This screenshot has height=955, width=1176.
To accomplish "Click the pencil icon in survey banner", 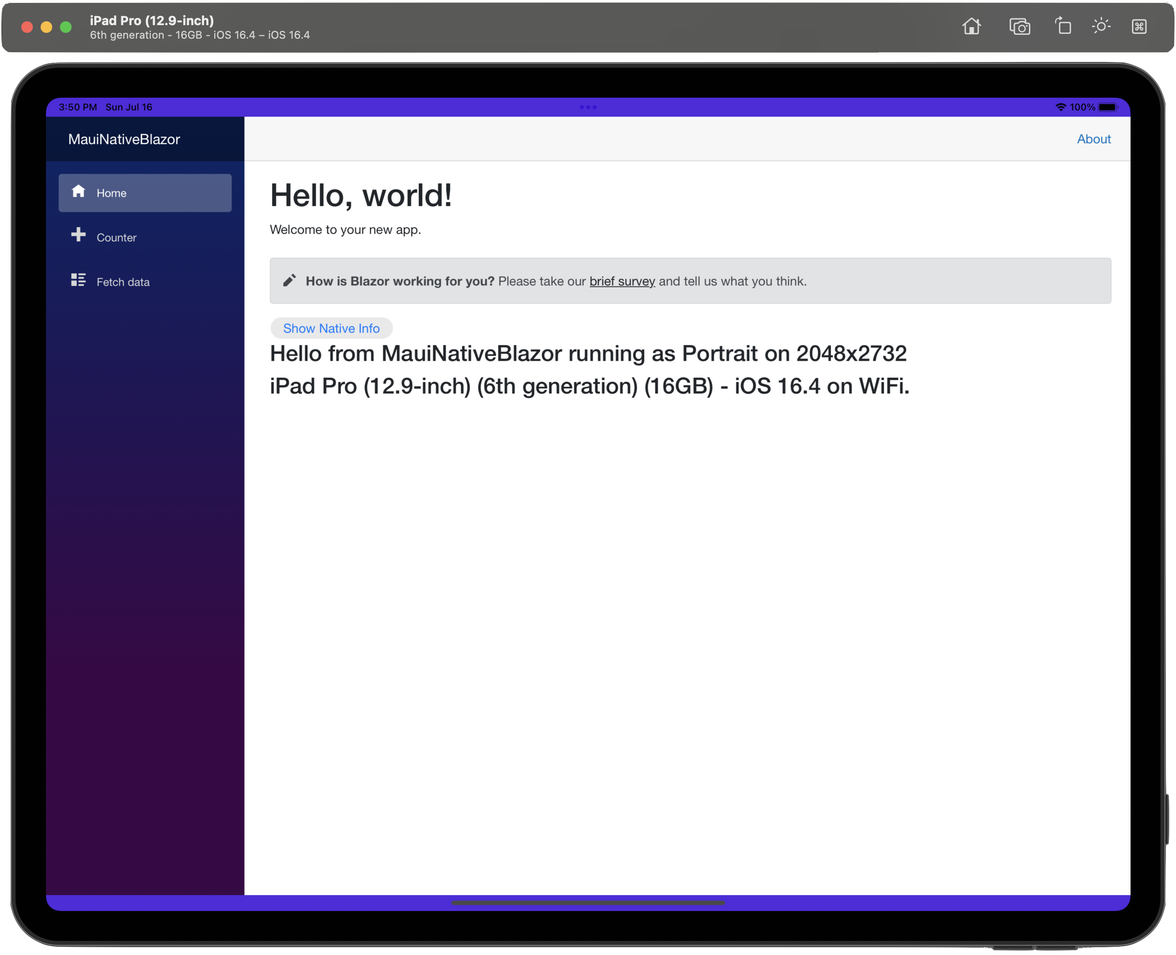I will click(x=289, y=280).
